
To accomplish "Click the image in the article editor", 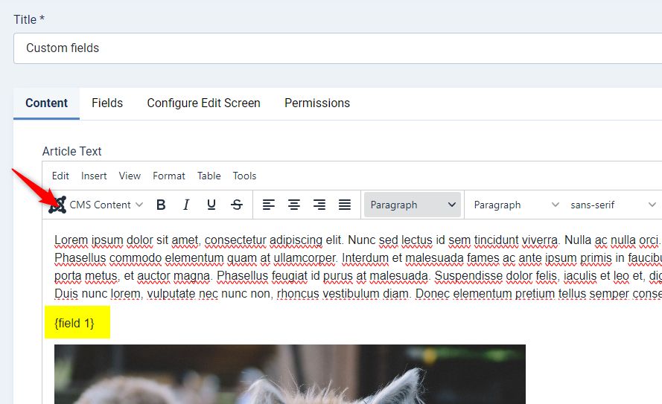I will 290,374.
